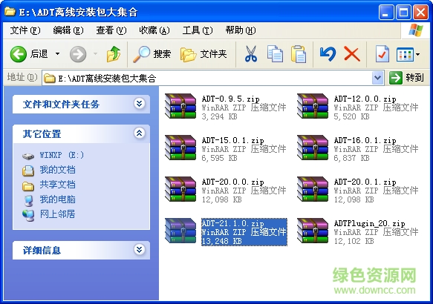Click the ADTPlugin_20.zip file name
Image resolution: width=433 pixels, height=304 pixels.
369,223
